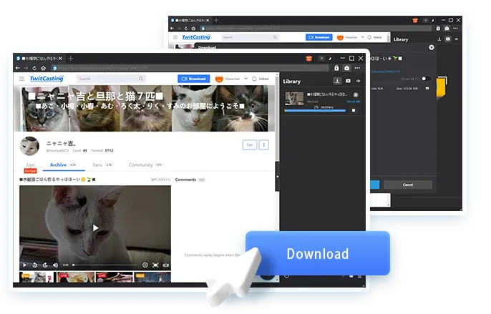Click the downloading video thumbnail in the front window Library
The width and height of the screenshot is (491, 314).
(294, 98)
